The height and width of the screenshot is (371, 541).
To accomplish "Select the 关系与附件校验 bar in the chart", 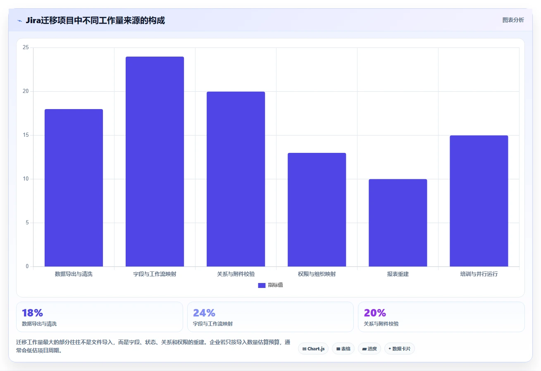I will click(x=236, y=179).
